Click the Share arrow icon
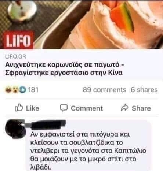 tap(125, 108)
